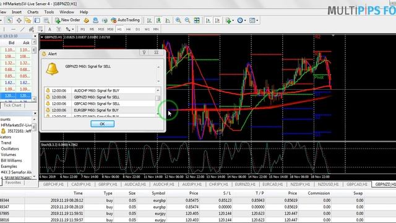The image size is (396, 223).
Task: Open the Window menu
Action: [67, 12]
